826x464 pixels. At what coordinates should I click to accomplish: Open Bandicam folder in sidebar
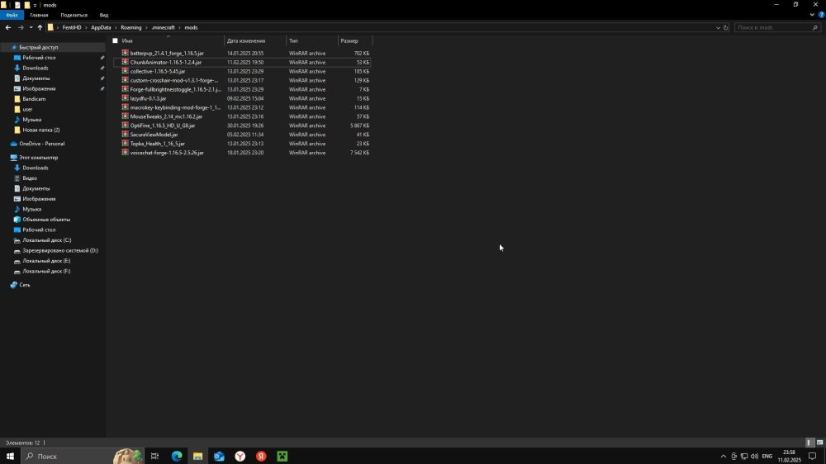coord(34,99)
